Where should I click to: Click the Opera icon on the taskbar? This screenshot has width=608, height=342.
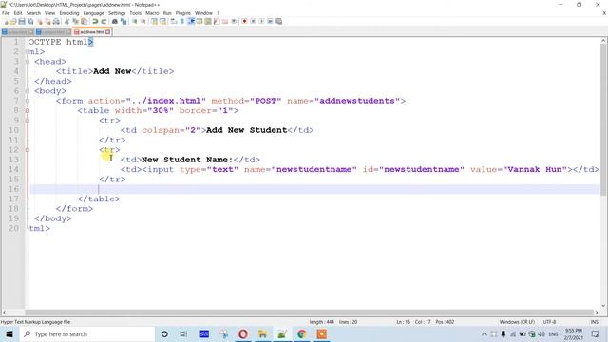click(x=243, y=333)
